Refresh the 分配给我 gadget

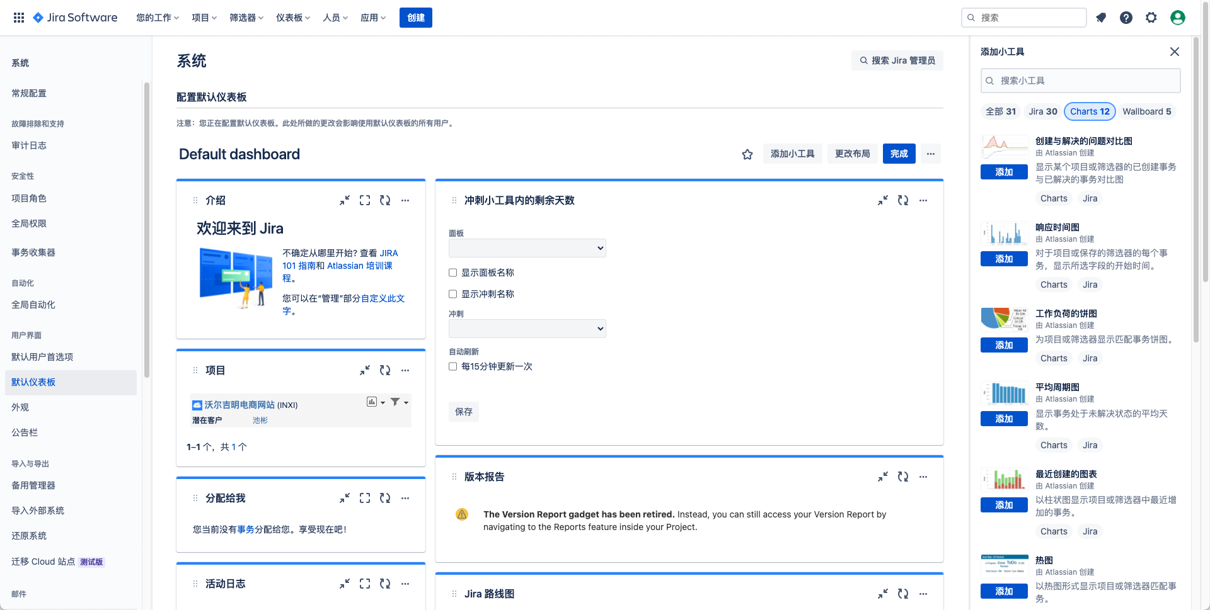[x=385, y=498]
